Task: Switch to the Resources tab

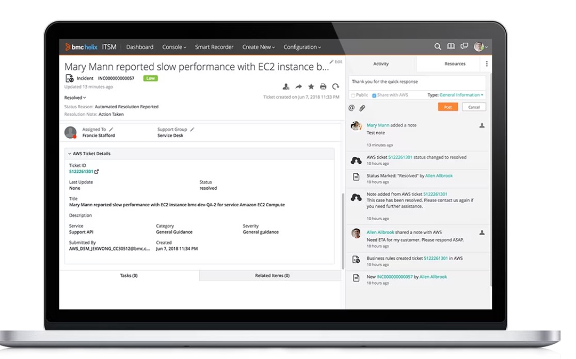Action: 455,64
